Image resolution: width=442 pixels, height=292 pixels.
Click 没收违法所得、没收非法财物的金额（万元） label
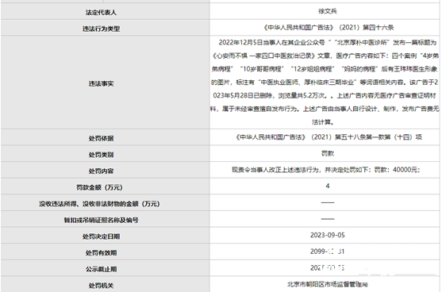point(99,203)
